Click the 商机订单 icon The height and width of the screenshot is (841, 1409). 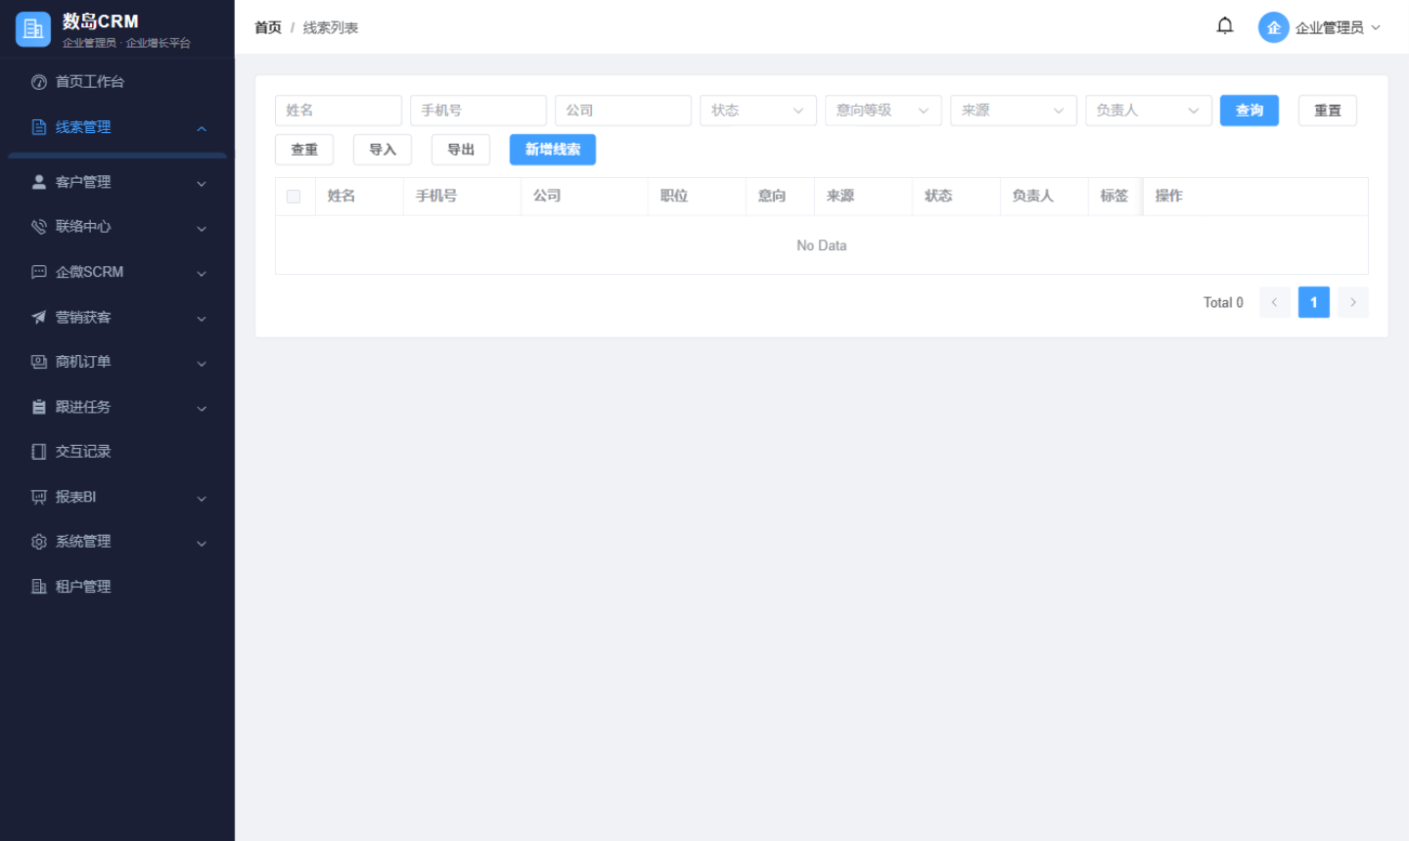coord(39,362)
